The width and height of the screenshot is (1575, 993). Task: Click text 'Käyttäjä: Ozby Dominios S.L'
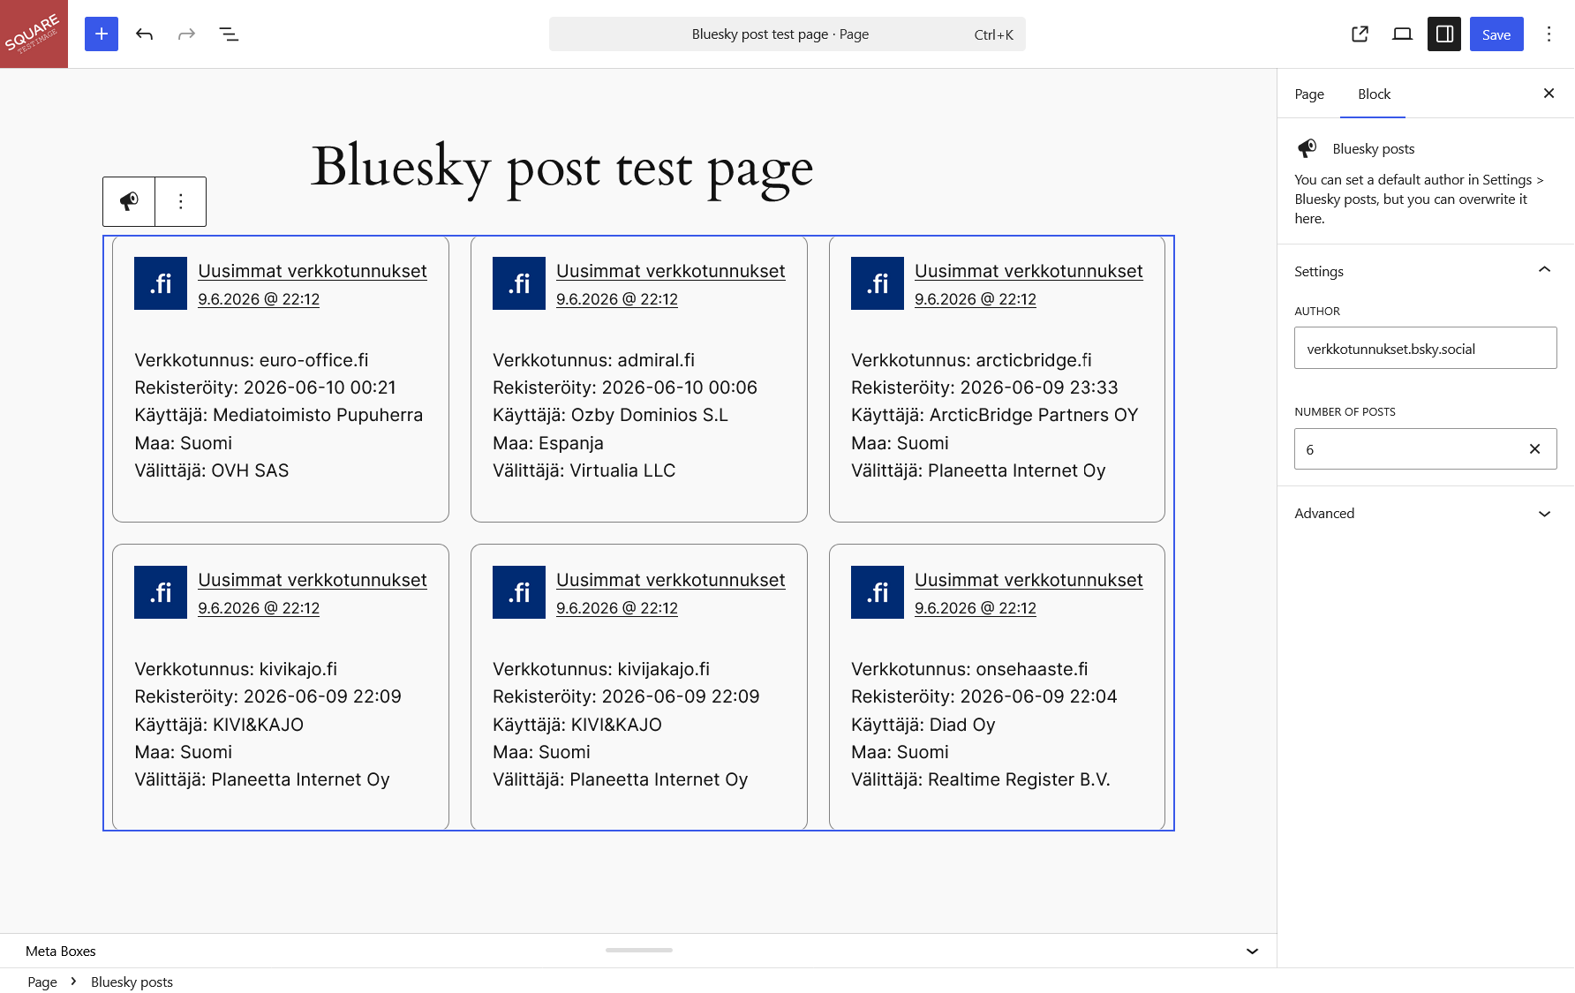(x=610, y=415)
